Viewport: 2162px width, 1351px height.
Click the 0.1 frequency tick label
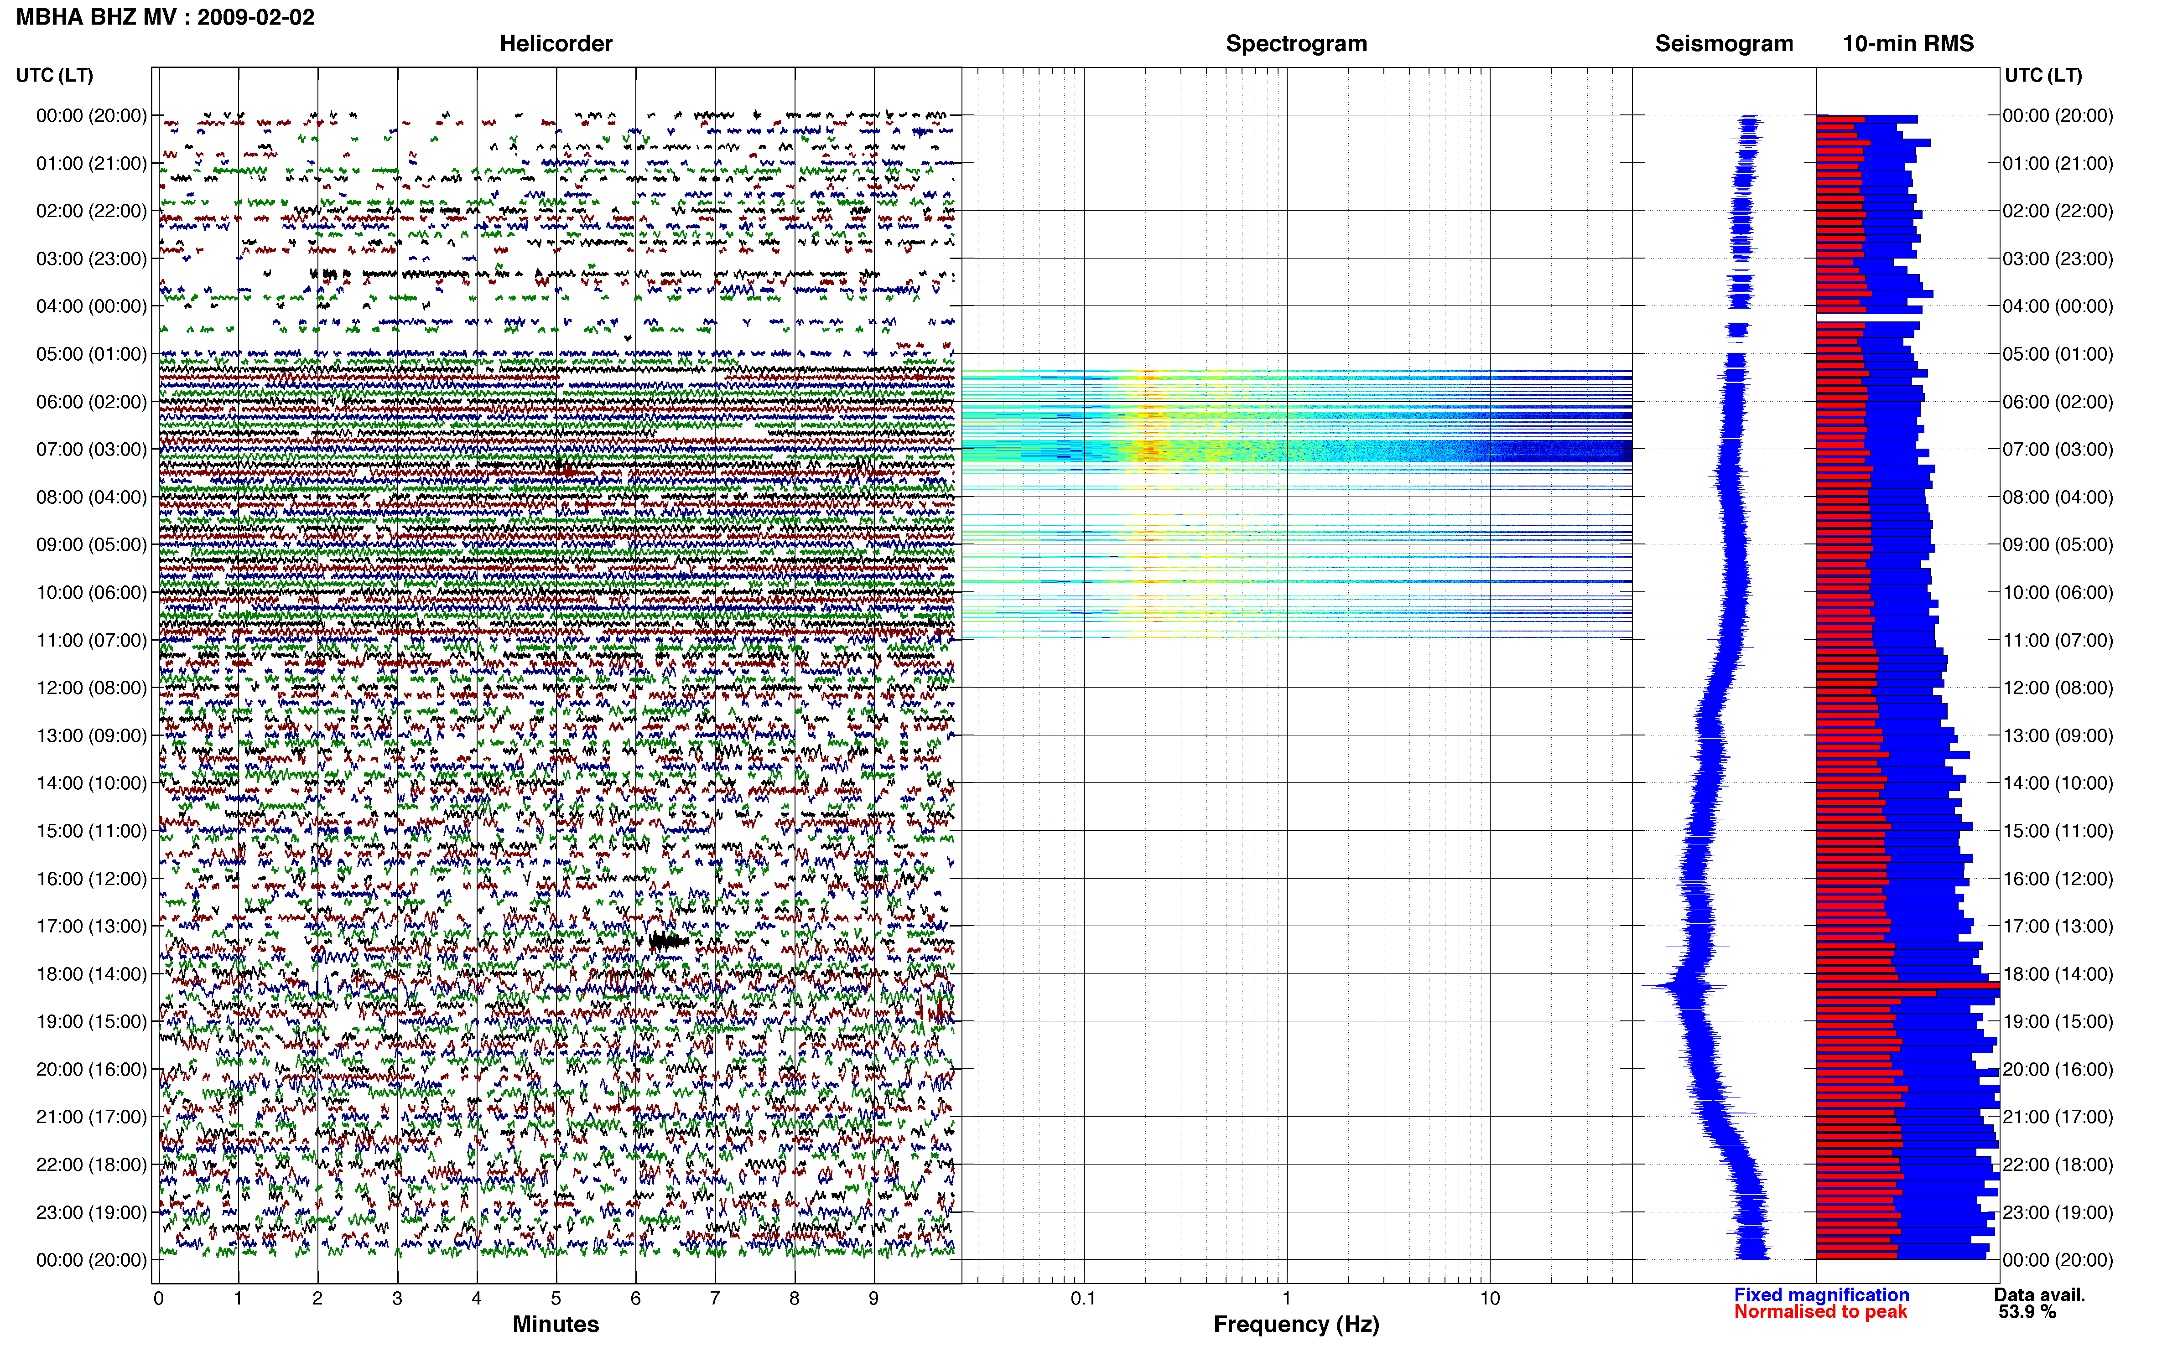point(1083,1298)
